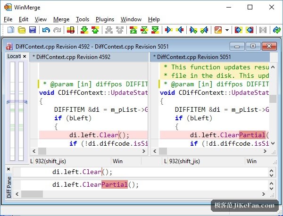Close the Diff Pane
This screenshot has height=216, width=283.
8,169
